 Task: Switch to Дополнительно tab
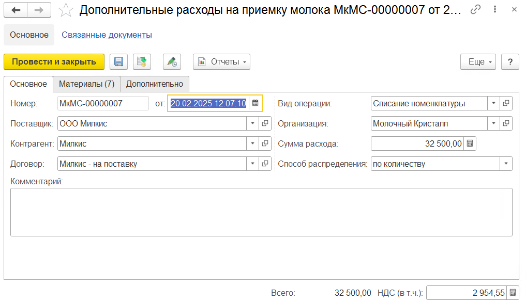coord(155,84)
